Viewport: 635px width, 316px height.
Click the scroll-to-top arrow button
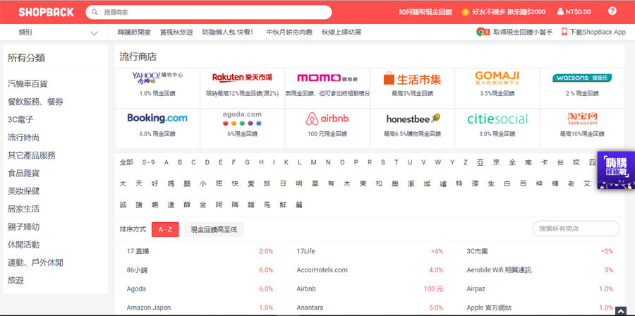coord(620,311)
